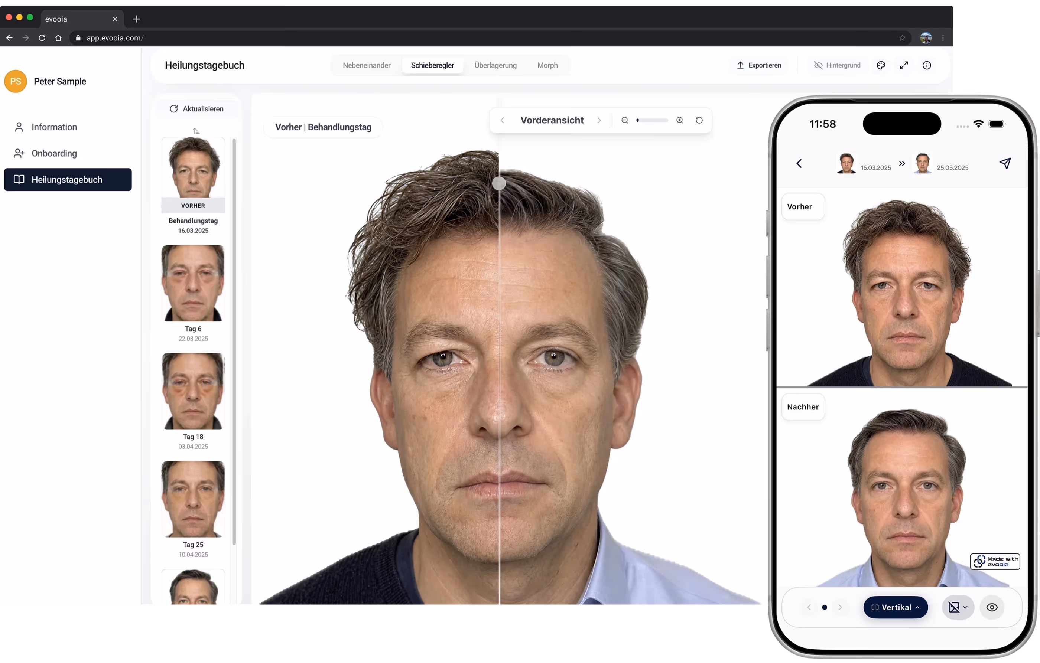The height and width of the screenshot is (663, 1040).
Task: Open the background removal dropdown on phone
Action: (x=958, y=607)
